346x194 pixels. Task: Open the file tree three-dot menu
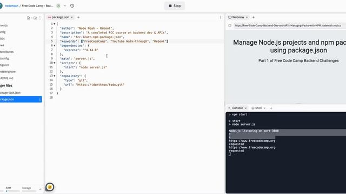(x=40, y=18)
